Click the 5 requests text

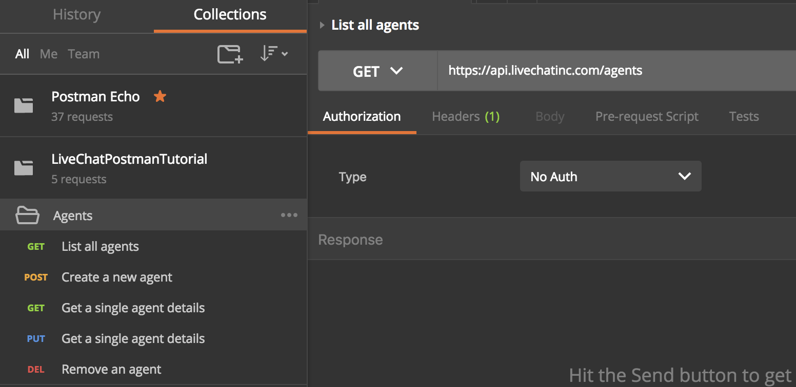(79, 179)
